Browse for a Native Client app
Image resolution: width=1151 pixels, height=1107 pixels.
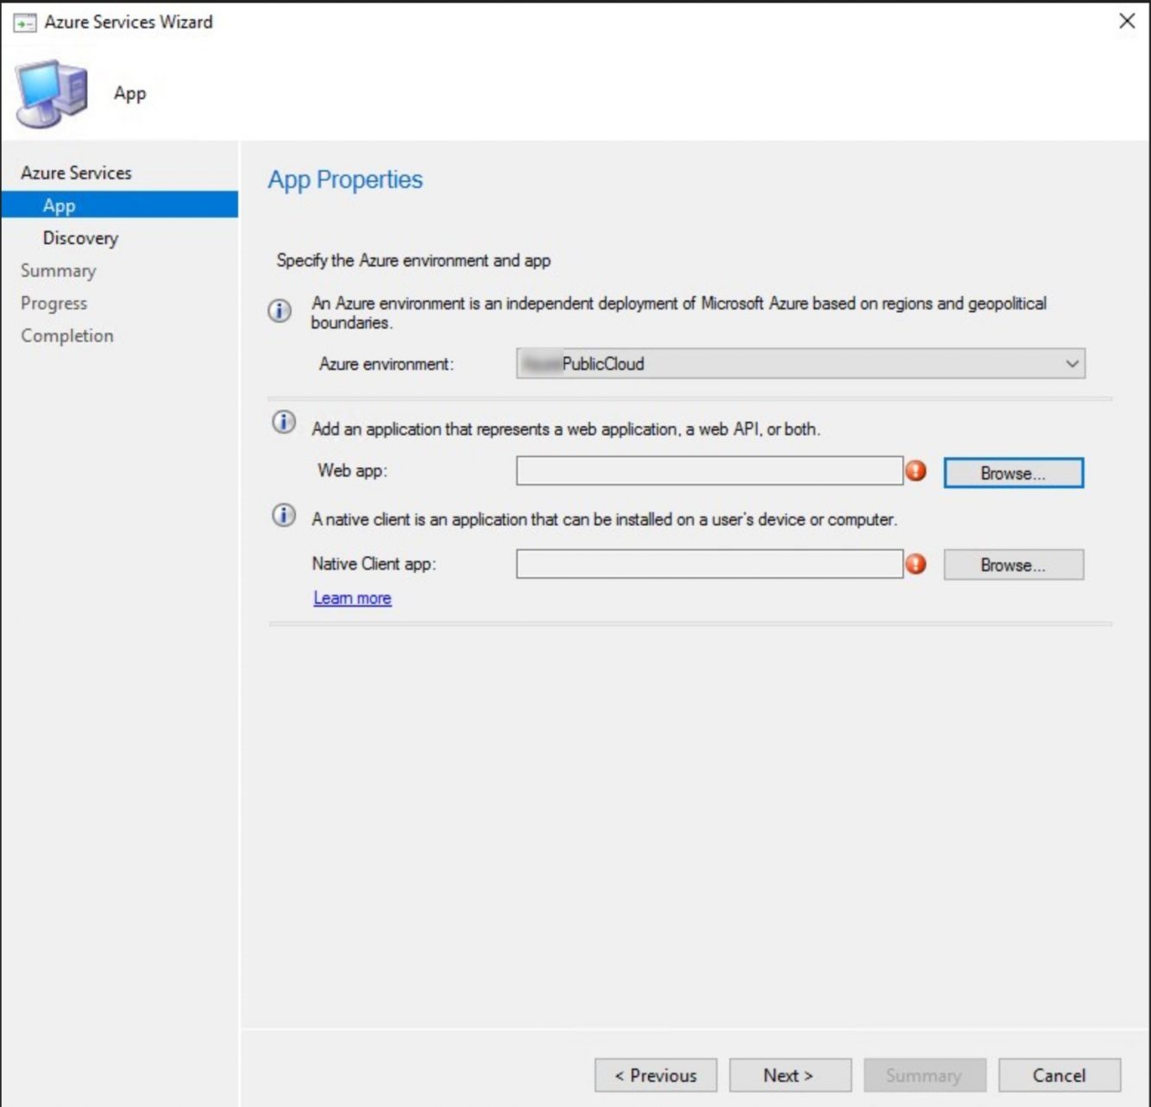[1013, 564]
